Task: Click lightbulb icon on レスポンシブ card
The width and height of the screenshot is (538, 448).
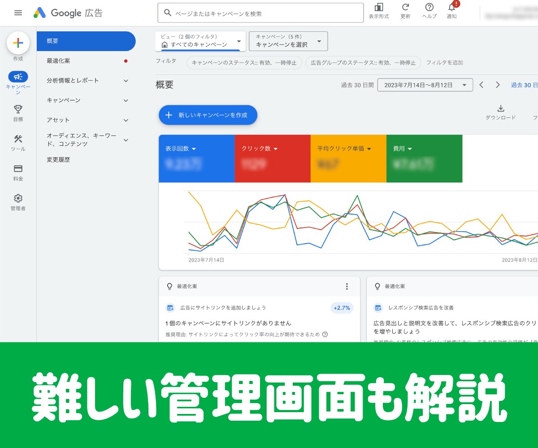Action: (x=377, y=286)
